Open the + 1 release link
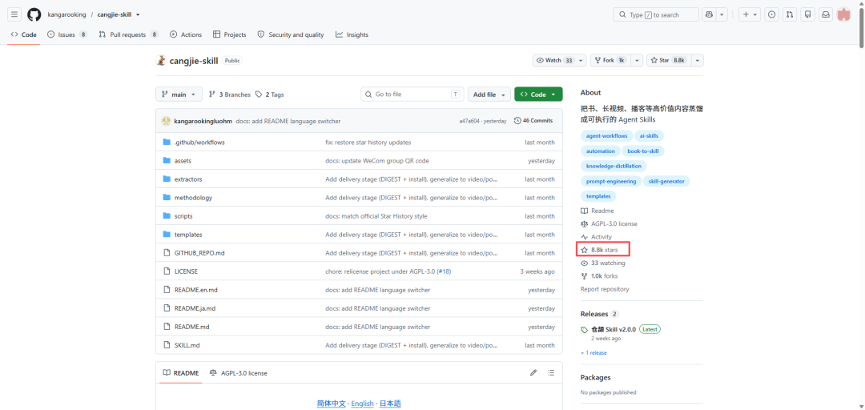Viewport: 865px width, 410px height. click(593, 352)
